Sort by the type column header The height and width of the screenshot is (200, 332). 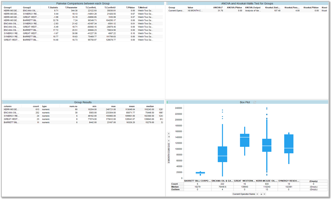(x=44, y=106)
